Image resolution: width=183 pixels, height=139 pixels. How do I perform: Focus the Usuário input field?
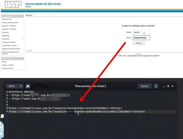tap(141, 32)
